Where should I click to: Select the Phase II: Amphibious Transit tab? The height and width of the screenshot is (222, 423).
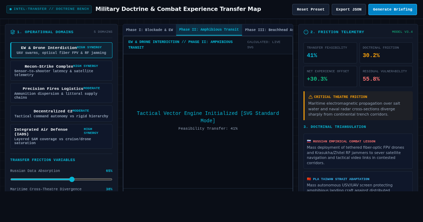click(209, 30)
